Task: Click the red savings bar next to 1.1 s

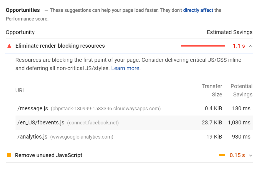Action: click(202, 46)
